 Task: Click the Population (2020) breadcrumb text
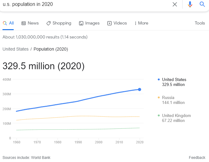[x=51, y=49]
